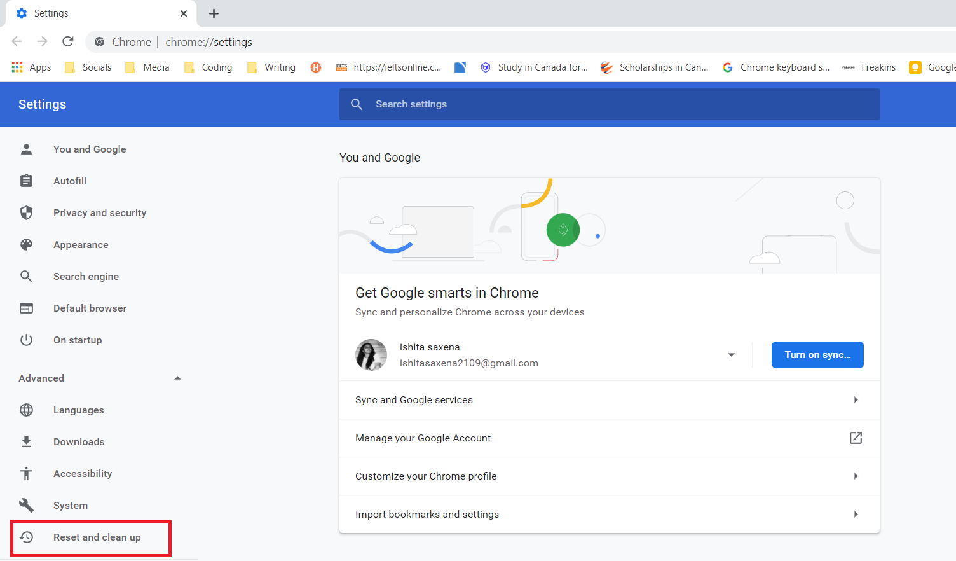Click the address bar showing chrome://settings
This screenshot has width=956, height=561.
pos(521,42)
